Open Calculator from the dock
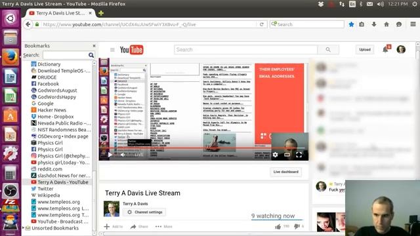420x236 pixels. click(10, 173)
